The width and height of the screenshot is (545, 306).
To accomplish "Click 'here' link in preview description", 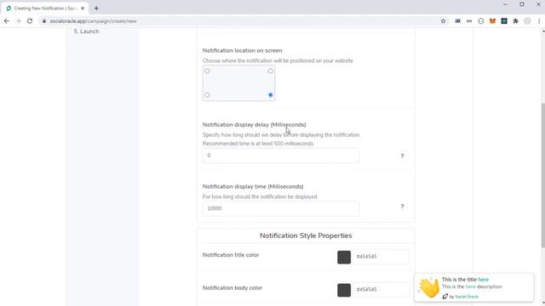I will pyautogui.click(x=470, y=286).
